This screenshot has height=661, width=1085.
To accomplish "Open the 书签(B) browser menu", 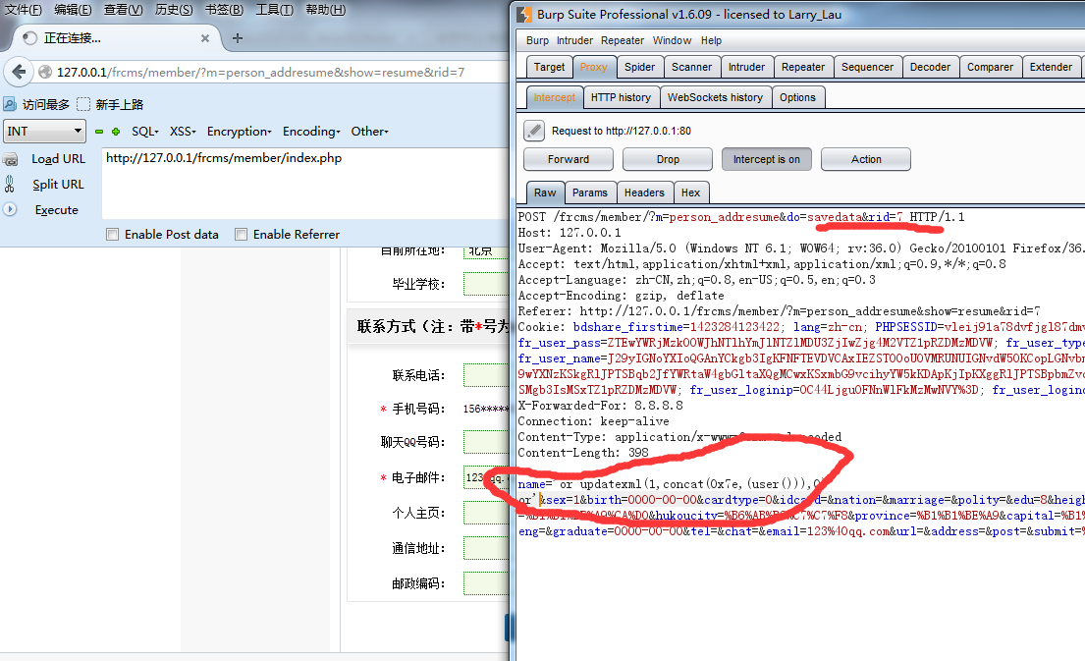I will (x=224, y=10).
